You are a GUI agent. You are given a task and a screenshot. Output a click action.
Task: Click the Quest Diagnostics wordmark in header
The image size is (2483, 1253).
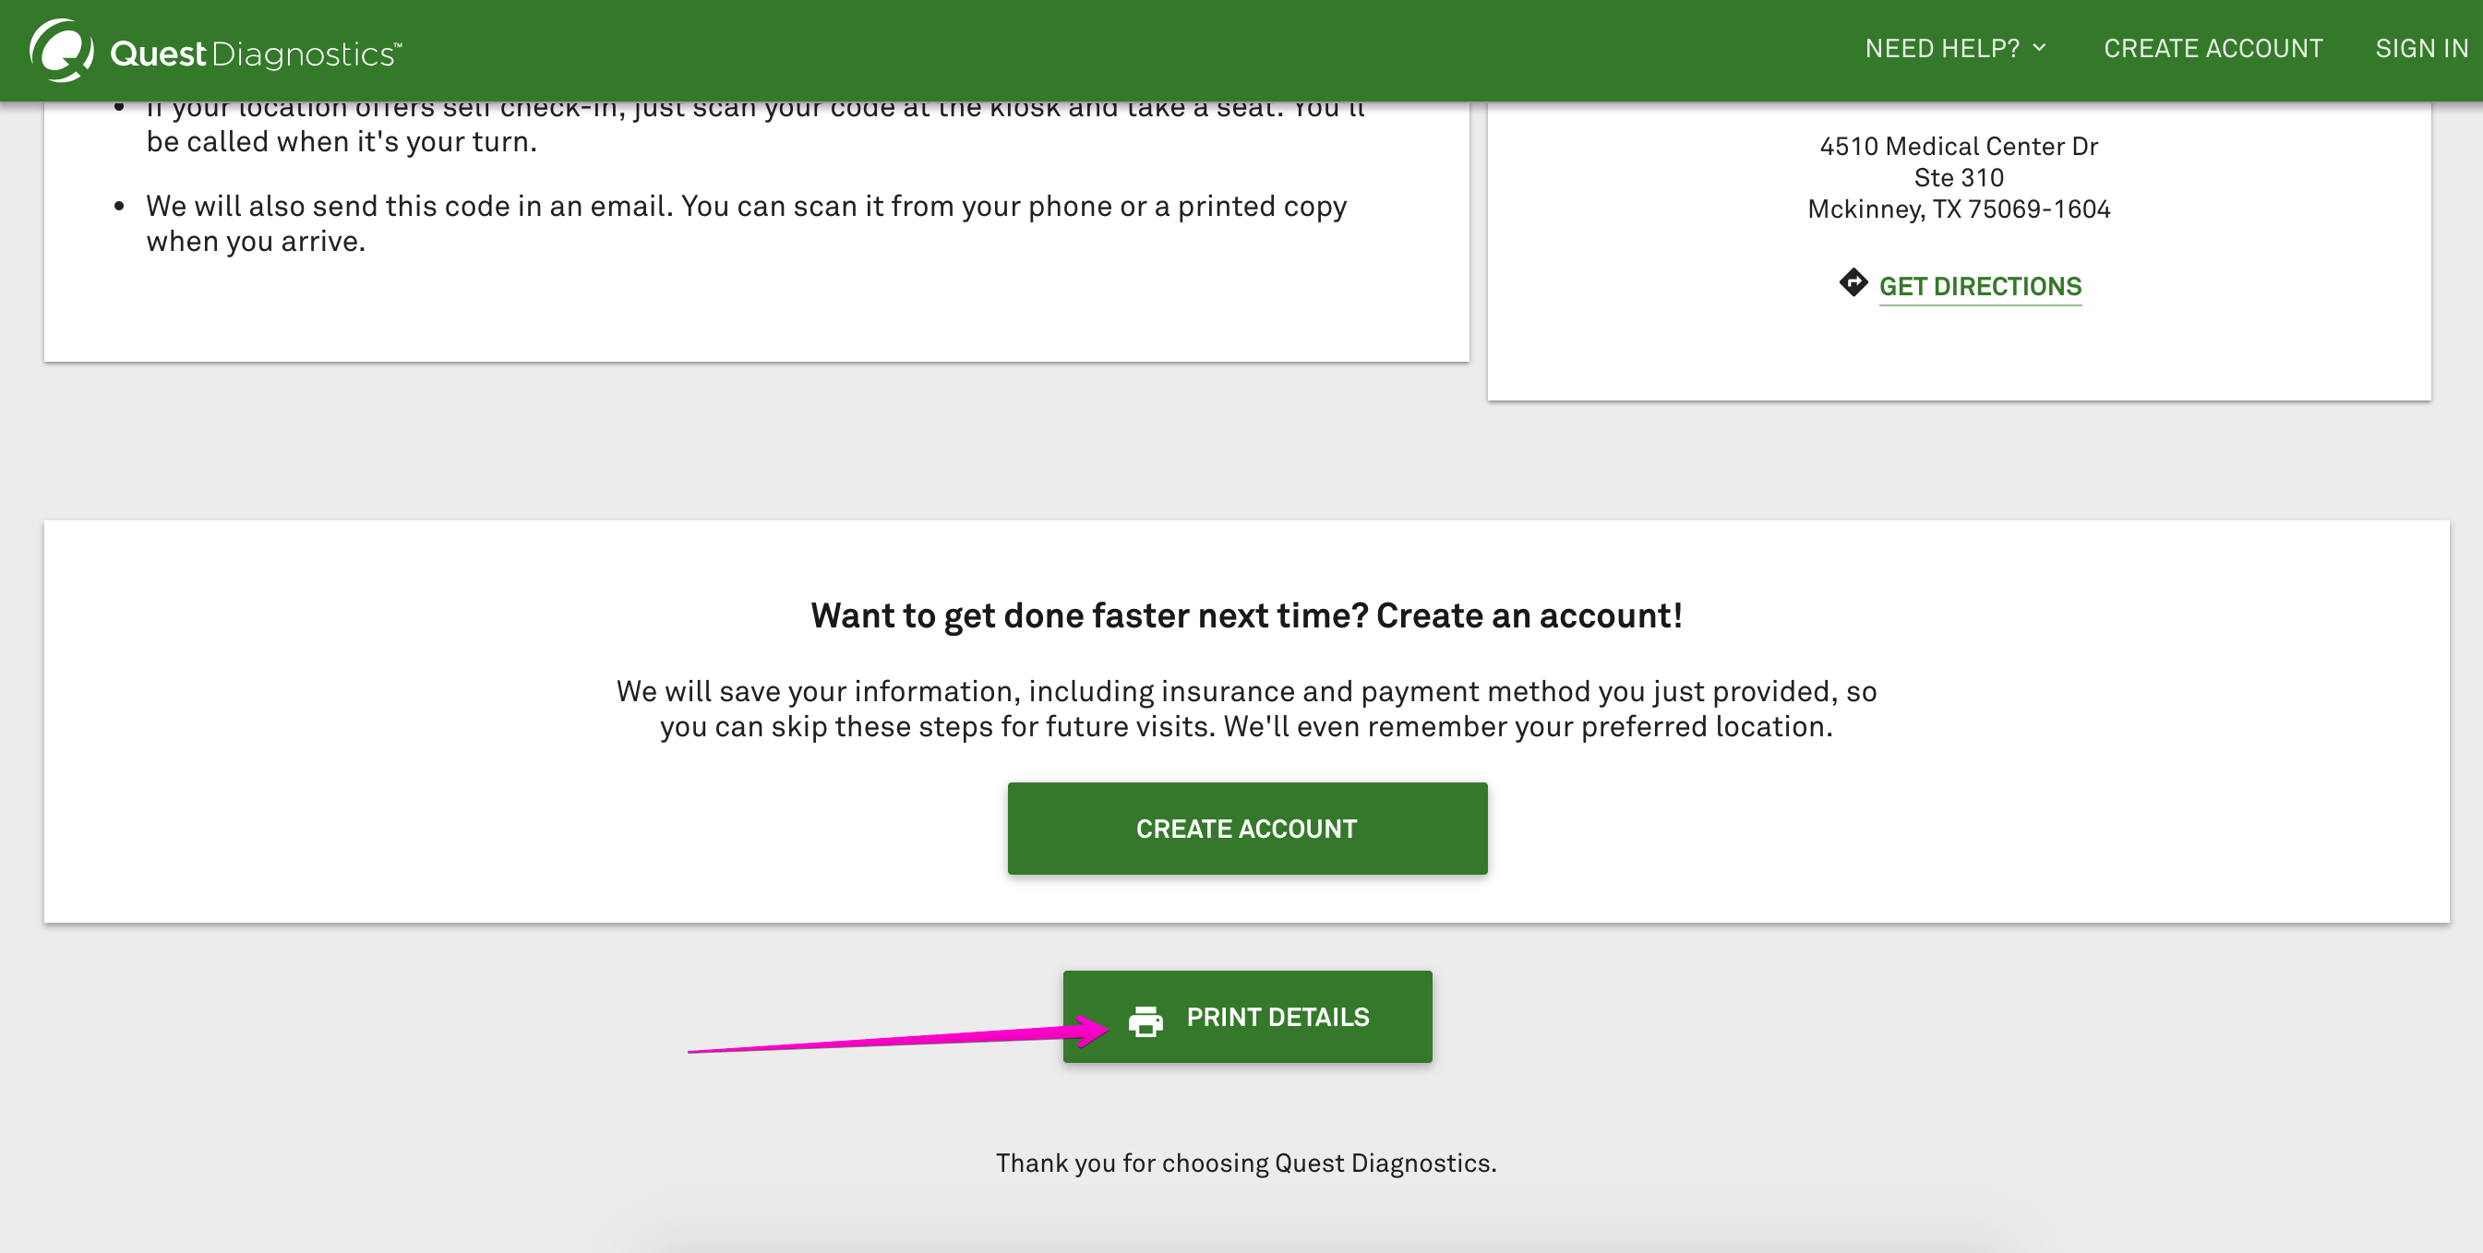click(255, 54)
